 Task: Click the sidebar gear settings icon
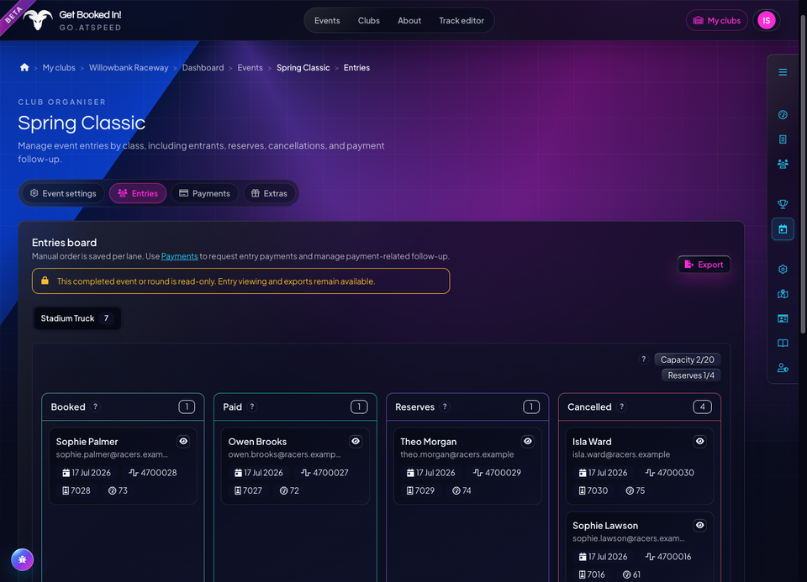pos(783,269)
